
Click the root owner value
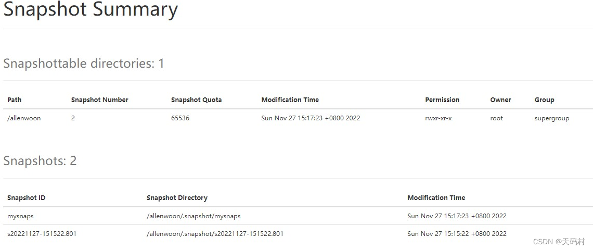tap(496, 118)
